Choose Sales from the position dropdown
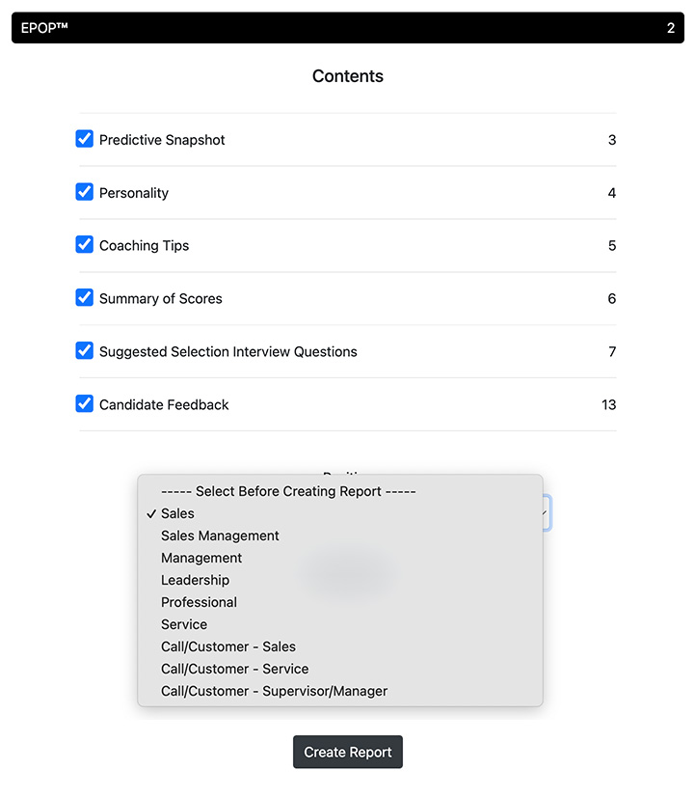Image resolution: width=695 pixels, height=797 pixels. (177, 513)
